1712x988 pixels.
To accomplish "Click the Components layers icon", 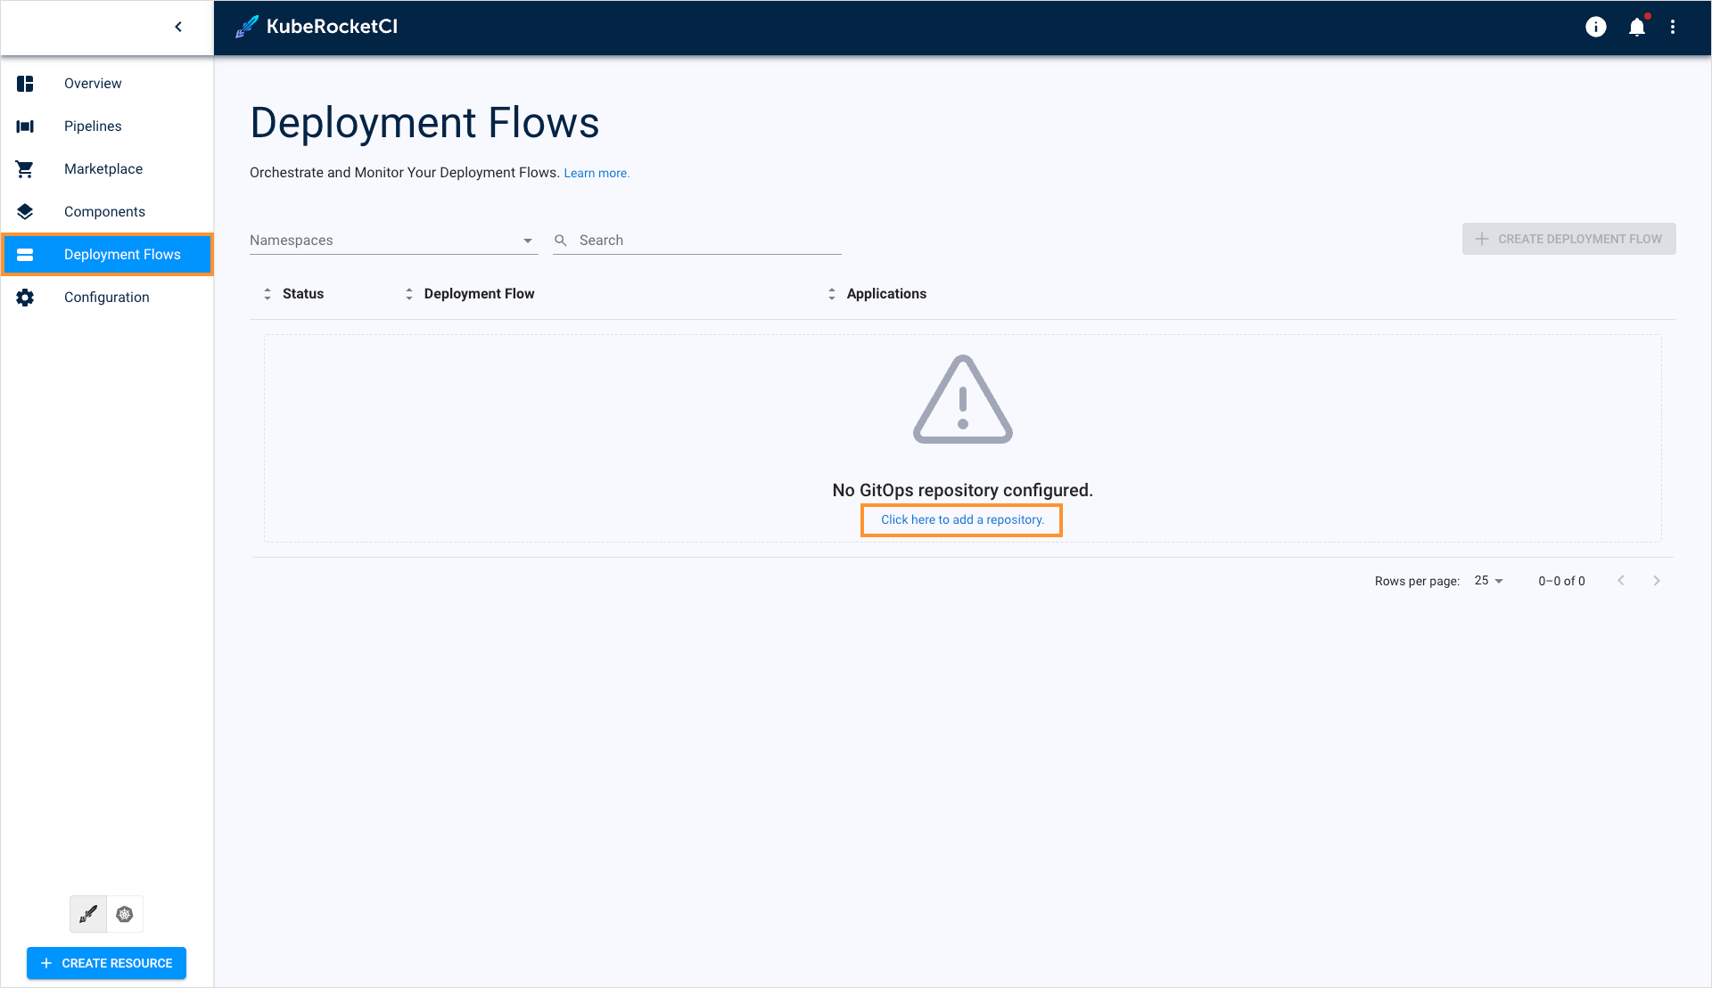I will [25, 211].
